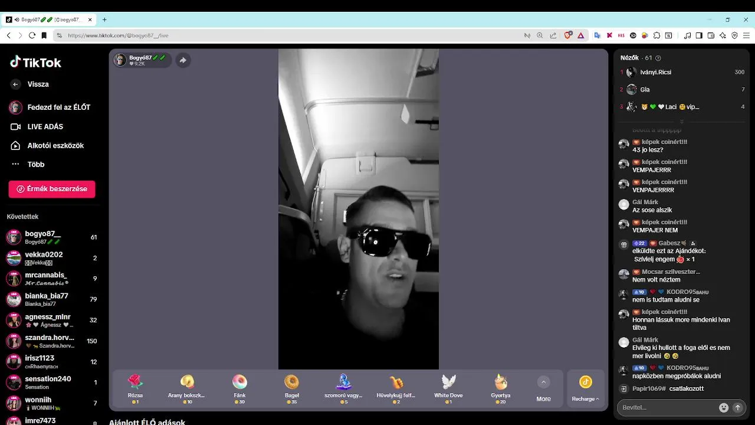Expand the viewers ranking list chevron
The image size is (755, 425).
(x=682, y=122)
